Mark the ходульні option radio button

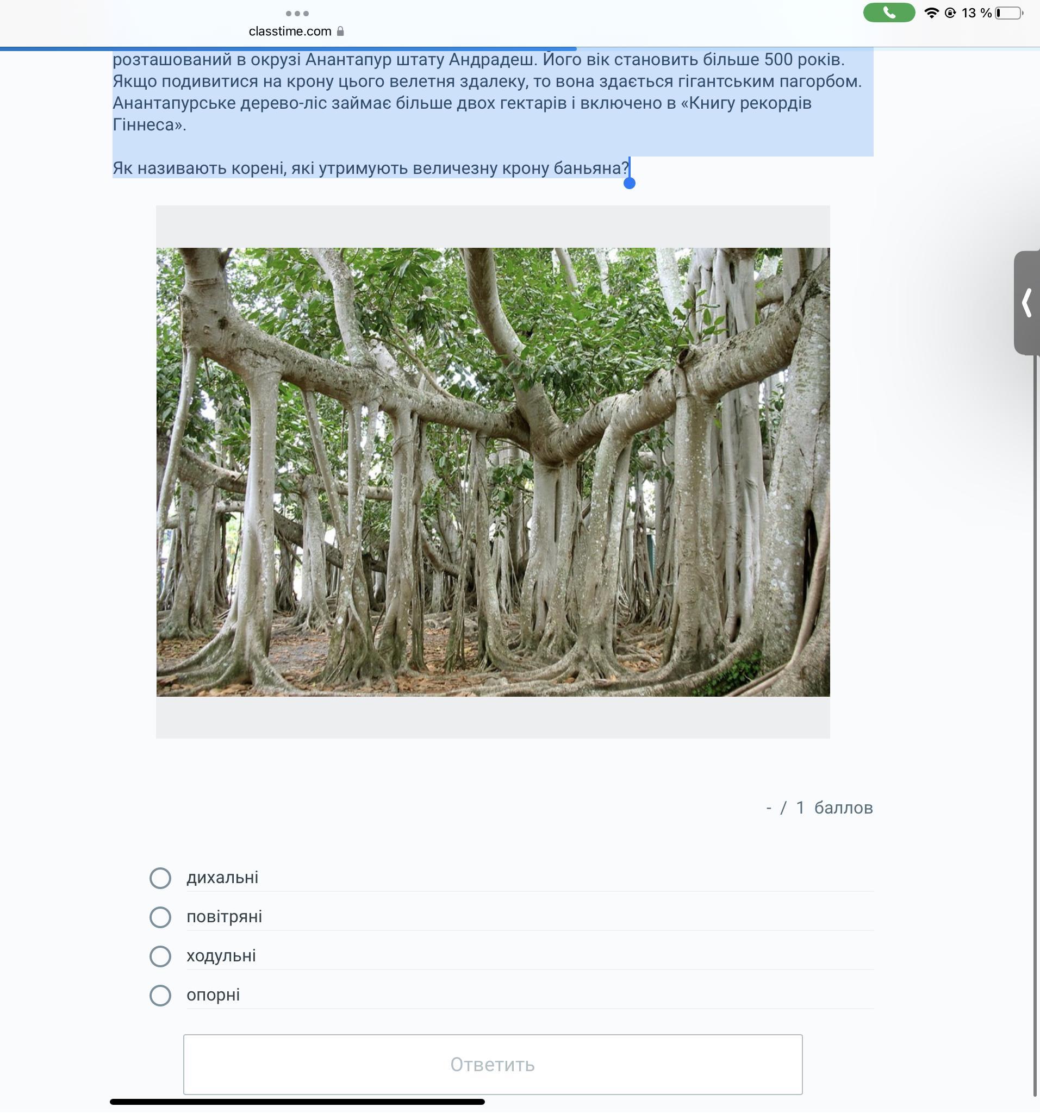click(160, 956)
